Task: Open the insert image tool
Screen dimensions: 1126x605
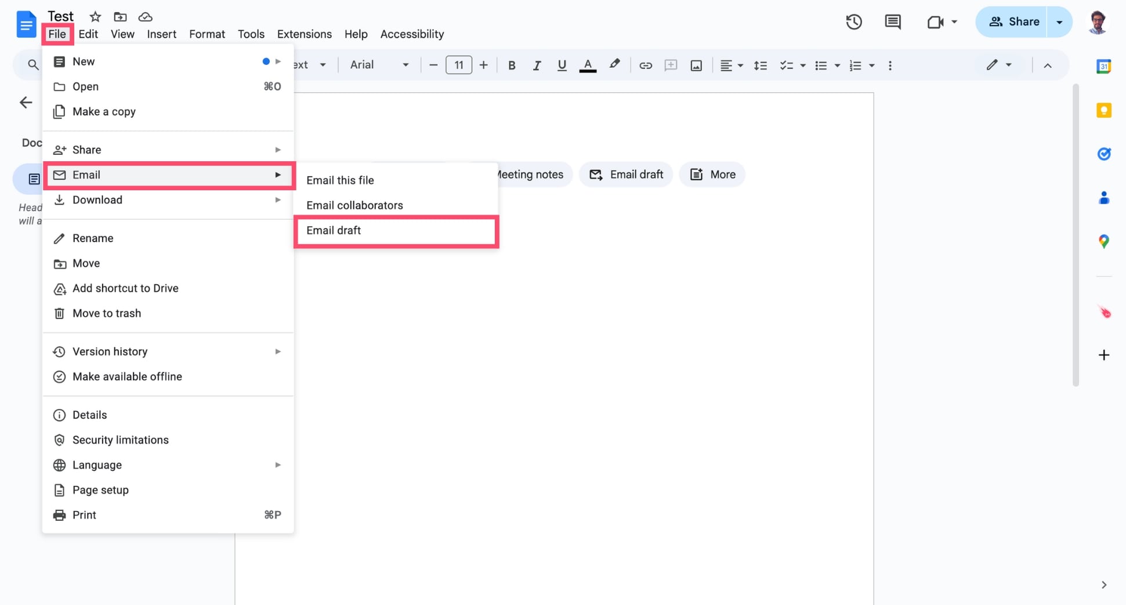Action: point(696,65)
